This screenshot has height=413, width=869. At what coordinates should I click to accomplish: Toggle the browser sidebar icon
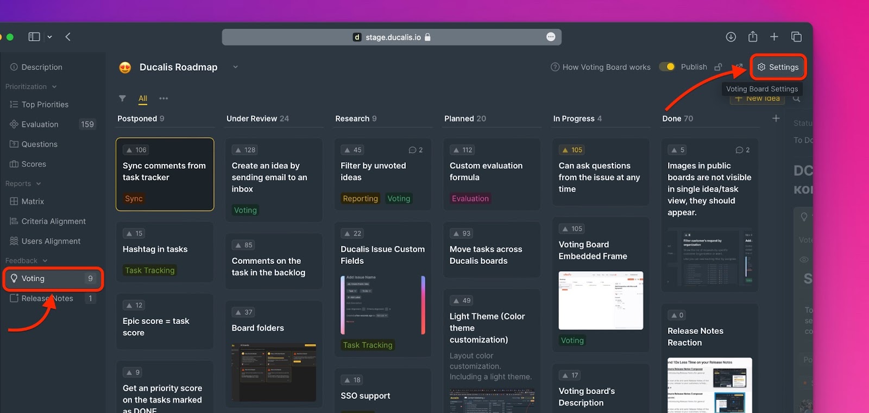coord(34,37)
